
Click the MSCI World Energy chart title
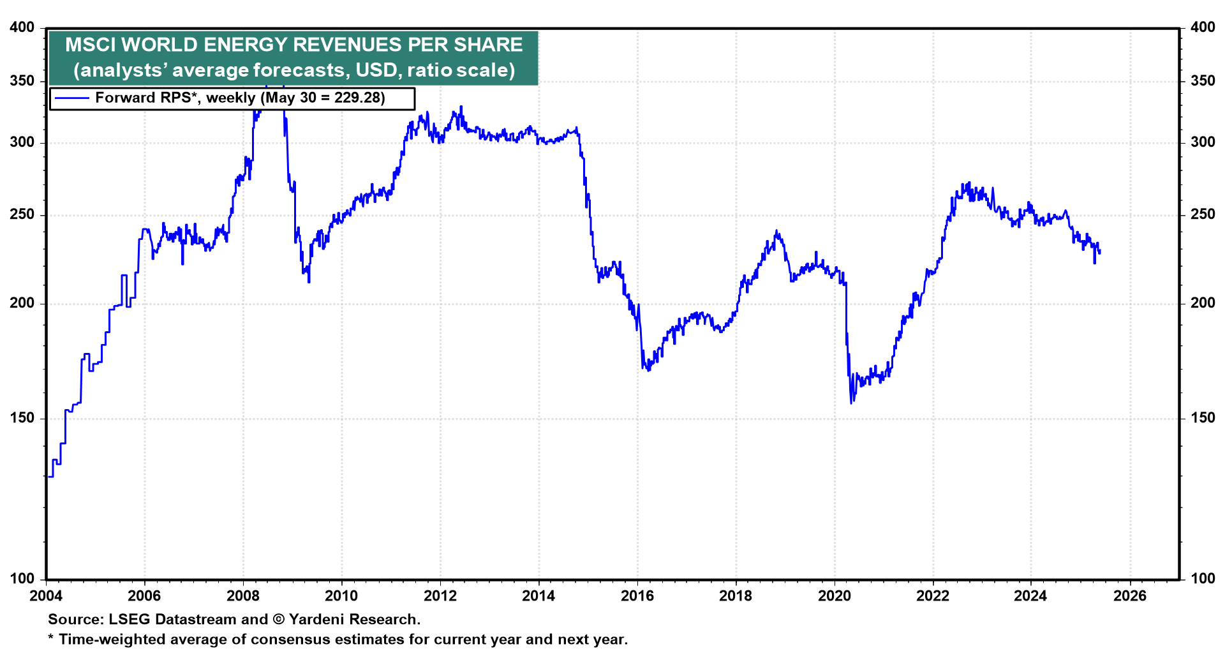click(x=293, y=45)
